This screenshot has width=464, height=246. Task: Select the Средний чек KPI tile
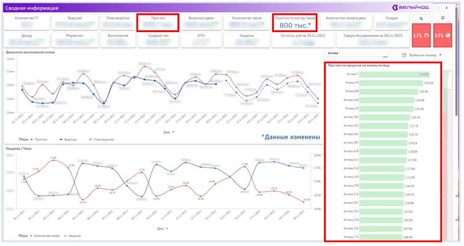pos(158,39)
